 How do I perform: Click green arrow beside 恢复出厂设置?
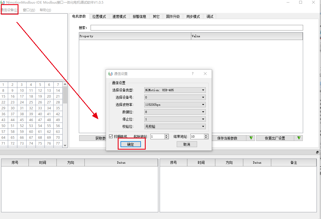click(x=299, y=138)
